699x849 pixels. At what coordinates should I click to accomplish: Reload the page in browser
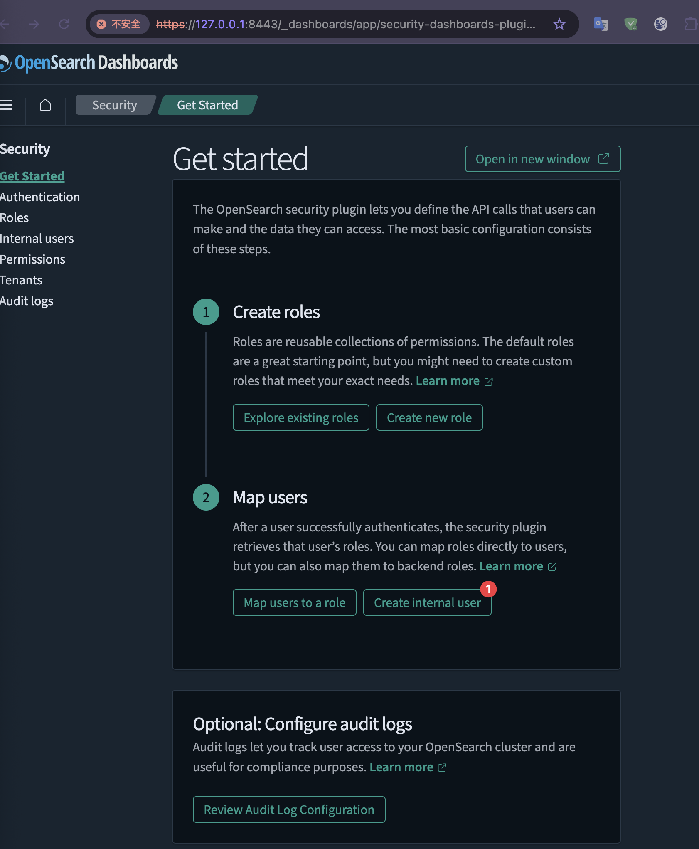[x=64, y=24]
